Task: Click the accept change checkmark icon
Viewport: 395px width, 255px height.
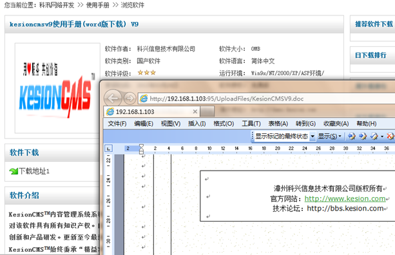Action: 374,136
